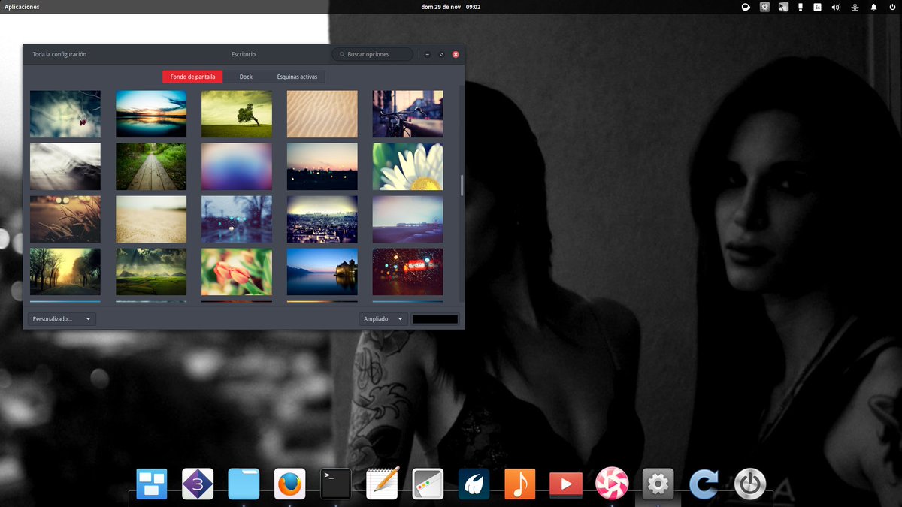Image resolution: width=902 pixels, height=507 pixels.
Task: Select the red tulips wallpaper
Action: point(237,272)
